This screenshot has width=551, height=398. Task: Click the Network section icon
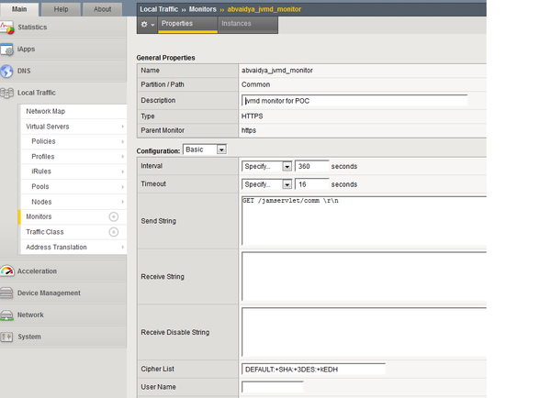pyautogui.click(x=8, y=315)
